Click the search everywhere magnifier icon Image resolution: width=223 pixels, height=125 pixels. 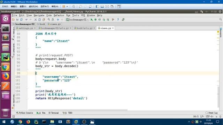tap(221, 19)
